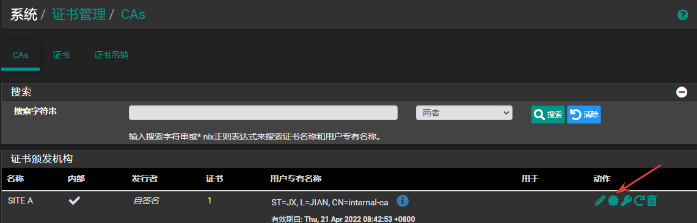Viewport: 697px width, 223px height.
Task: Click the 用户专有名称 column header
Action: tap(296, 179)
